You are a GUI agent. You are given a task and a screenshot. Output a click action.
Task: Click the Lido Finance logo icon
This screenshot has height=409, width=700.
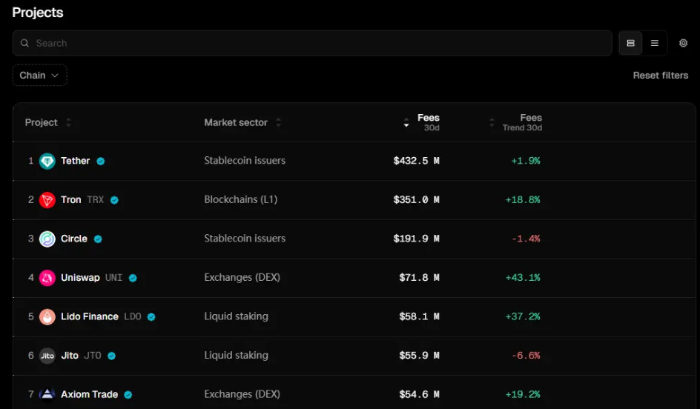(47, 316)
